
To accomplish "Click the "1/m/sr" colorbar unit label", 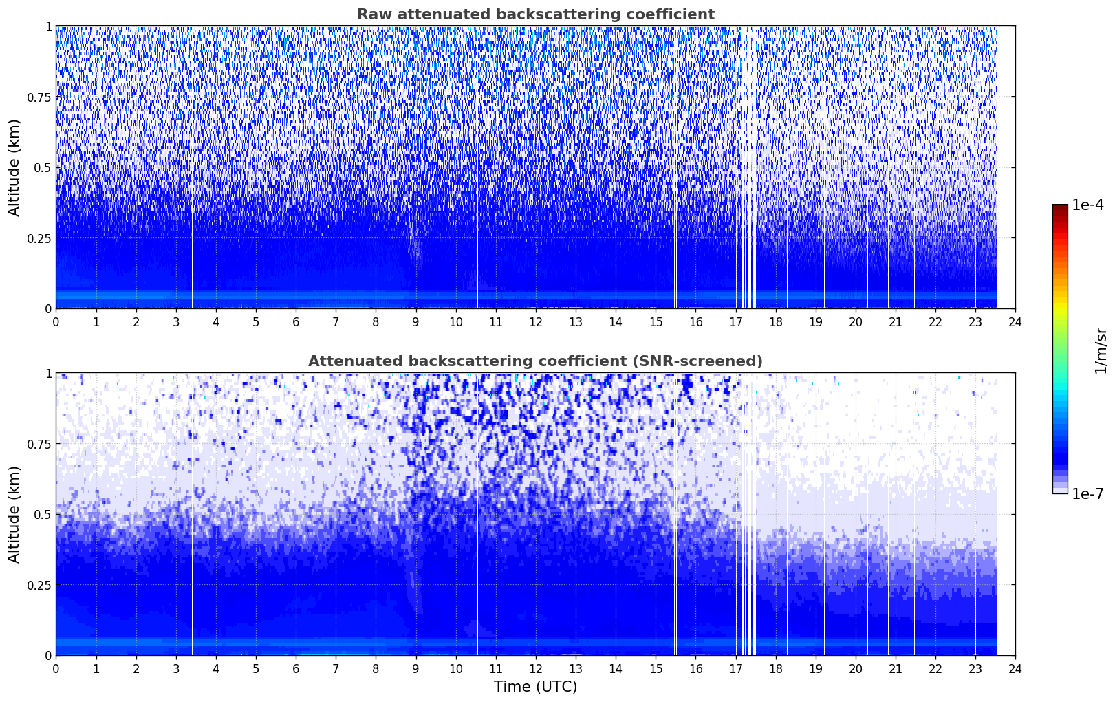I will point(1101,350).
